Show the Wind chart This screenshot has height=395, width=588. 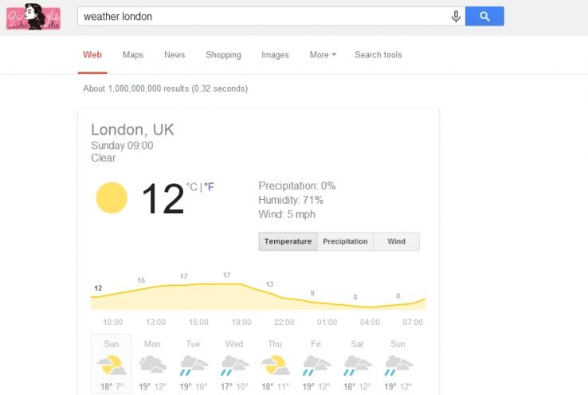pyautogui.click(x=396, y=241)
